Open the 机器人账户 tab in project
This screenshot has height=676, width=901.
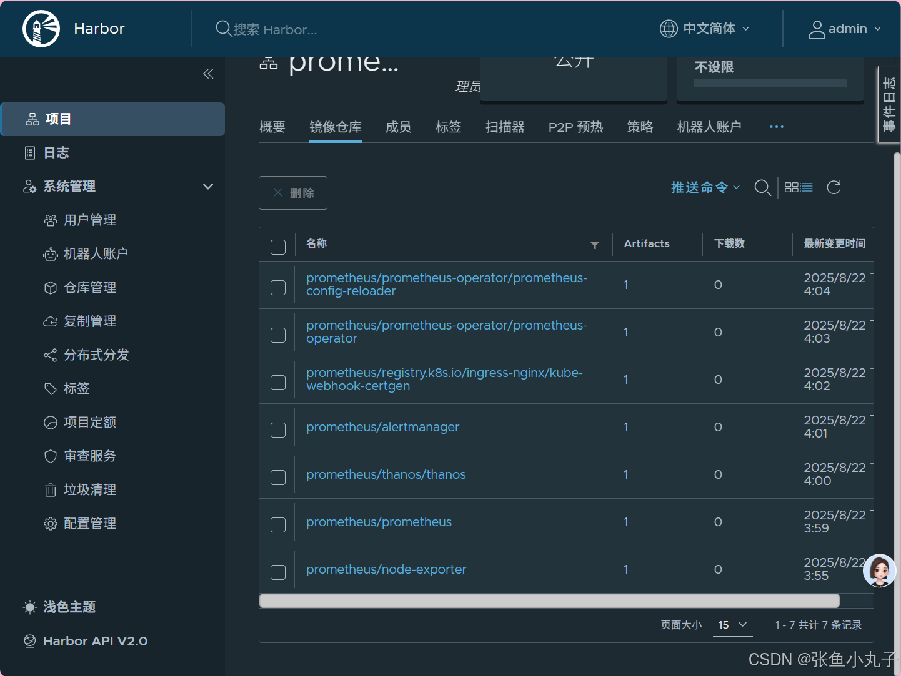709,127
